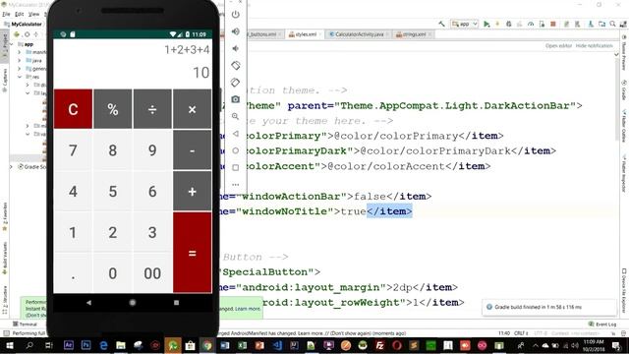This screenshot has width=629, height=354.
Task: Tap the red equals button on the calculator
Action: point(193,253)
